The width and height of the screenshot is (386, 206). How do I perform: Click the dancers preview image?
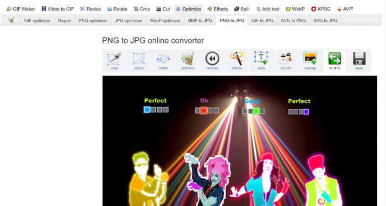click(x=240, y=141)
